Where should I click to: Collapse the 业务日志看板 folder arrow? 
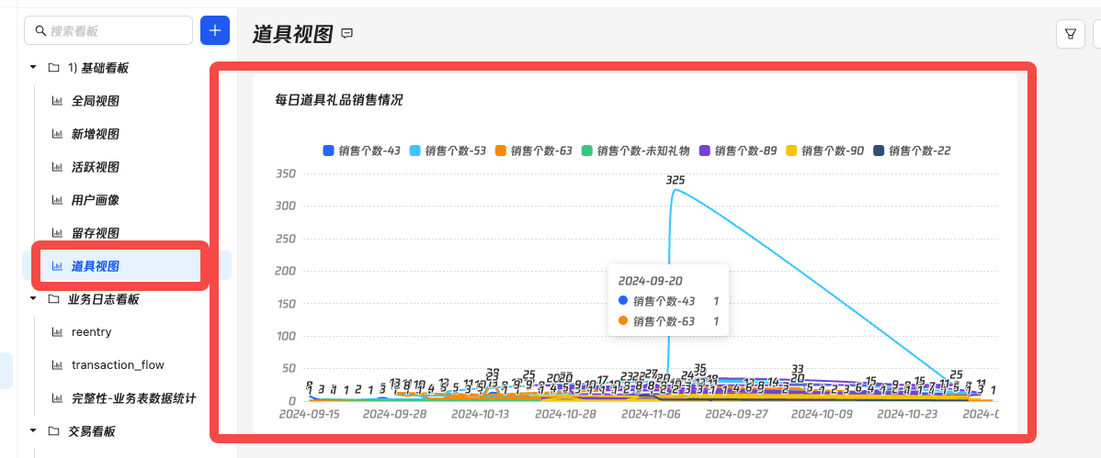[32, 299]
